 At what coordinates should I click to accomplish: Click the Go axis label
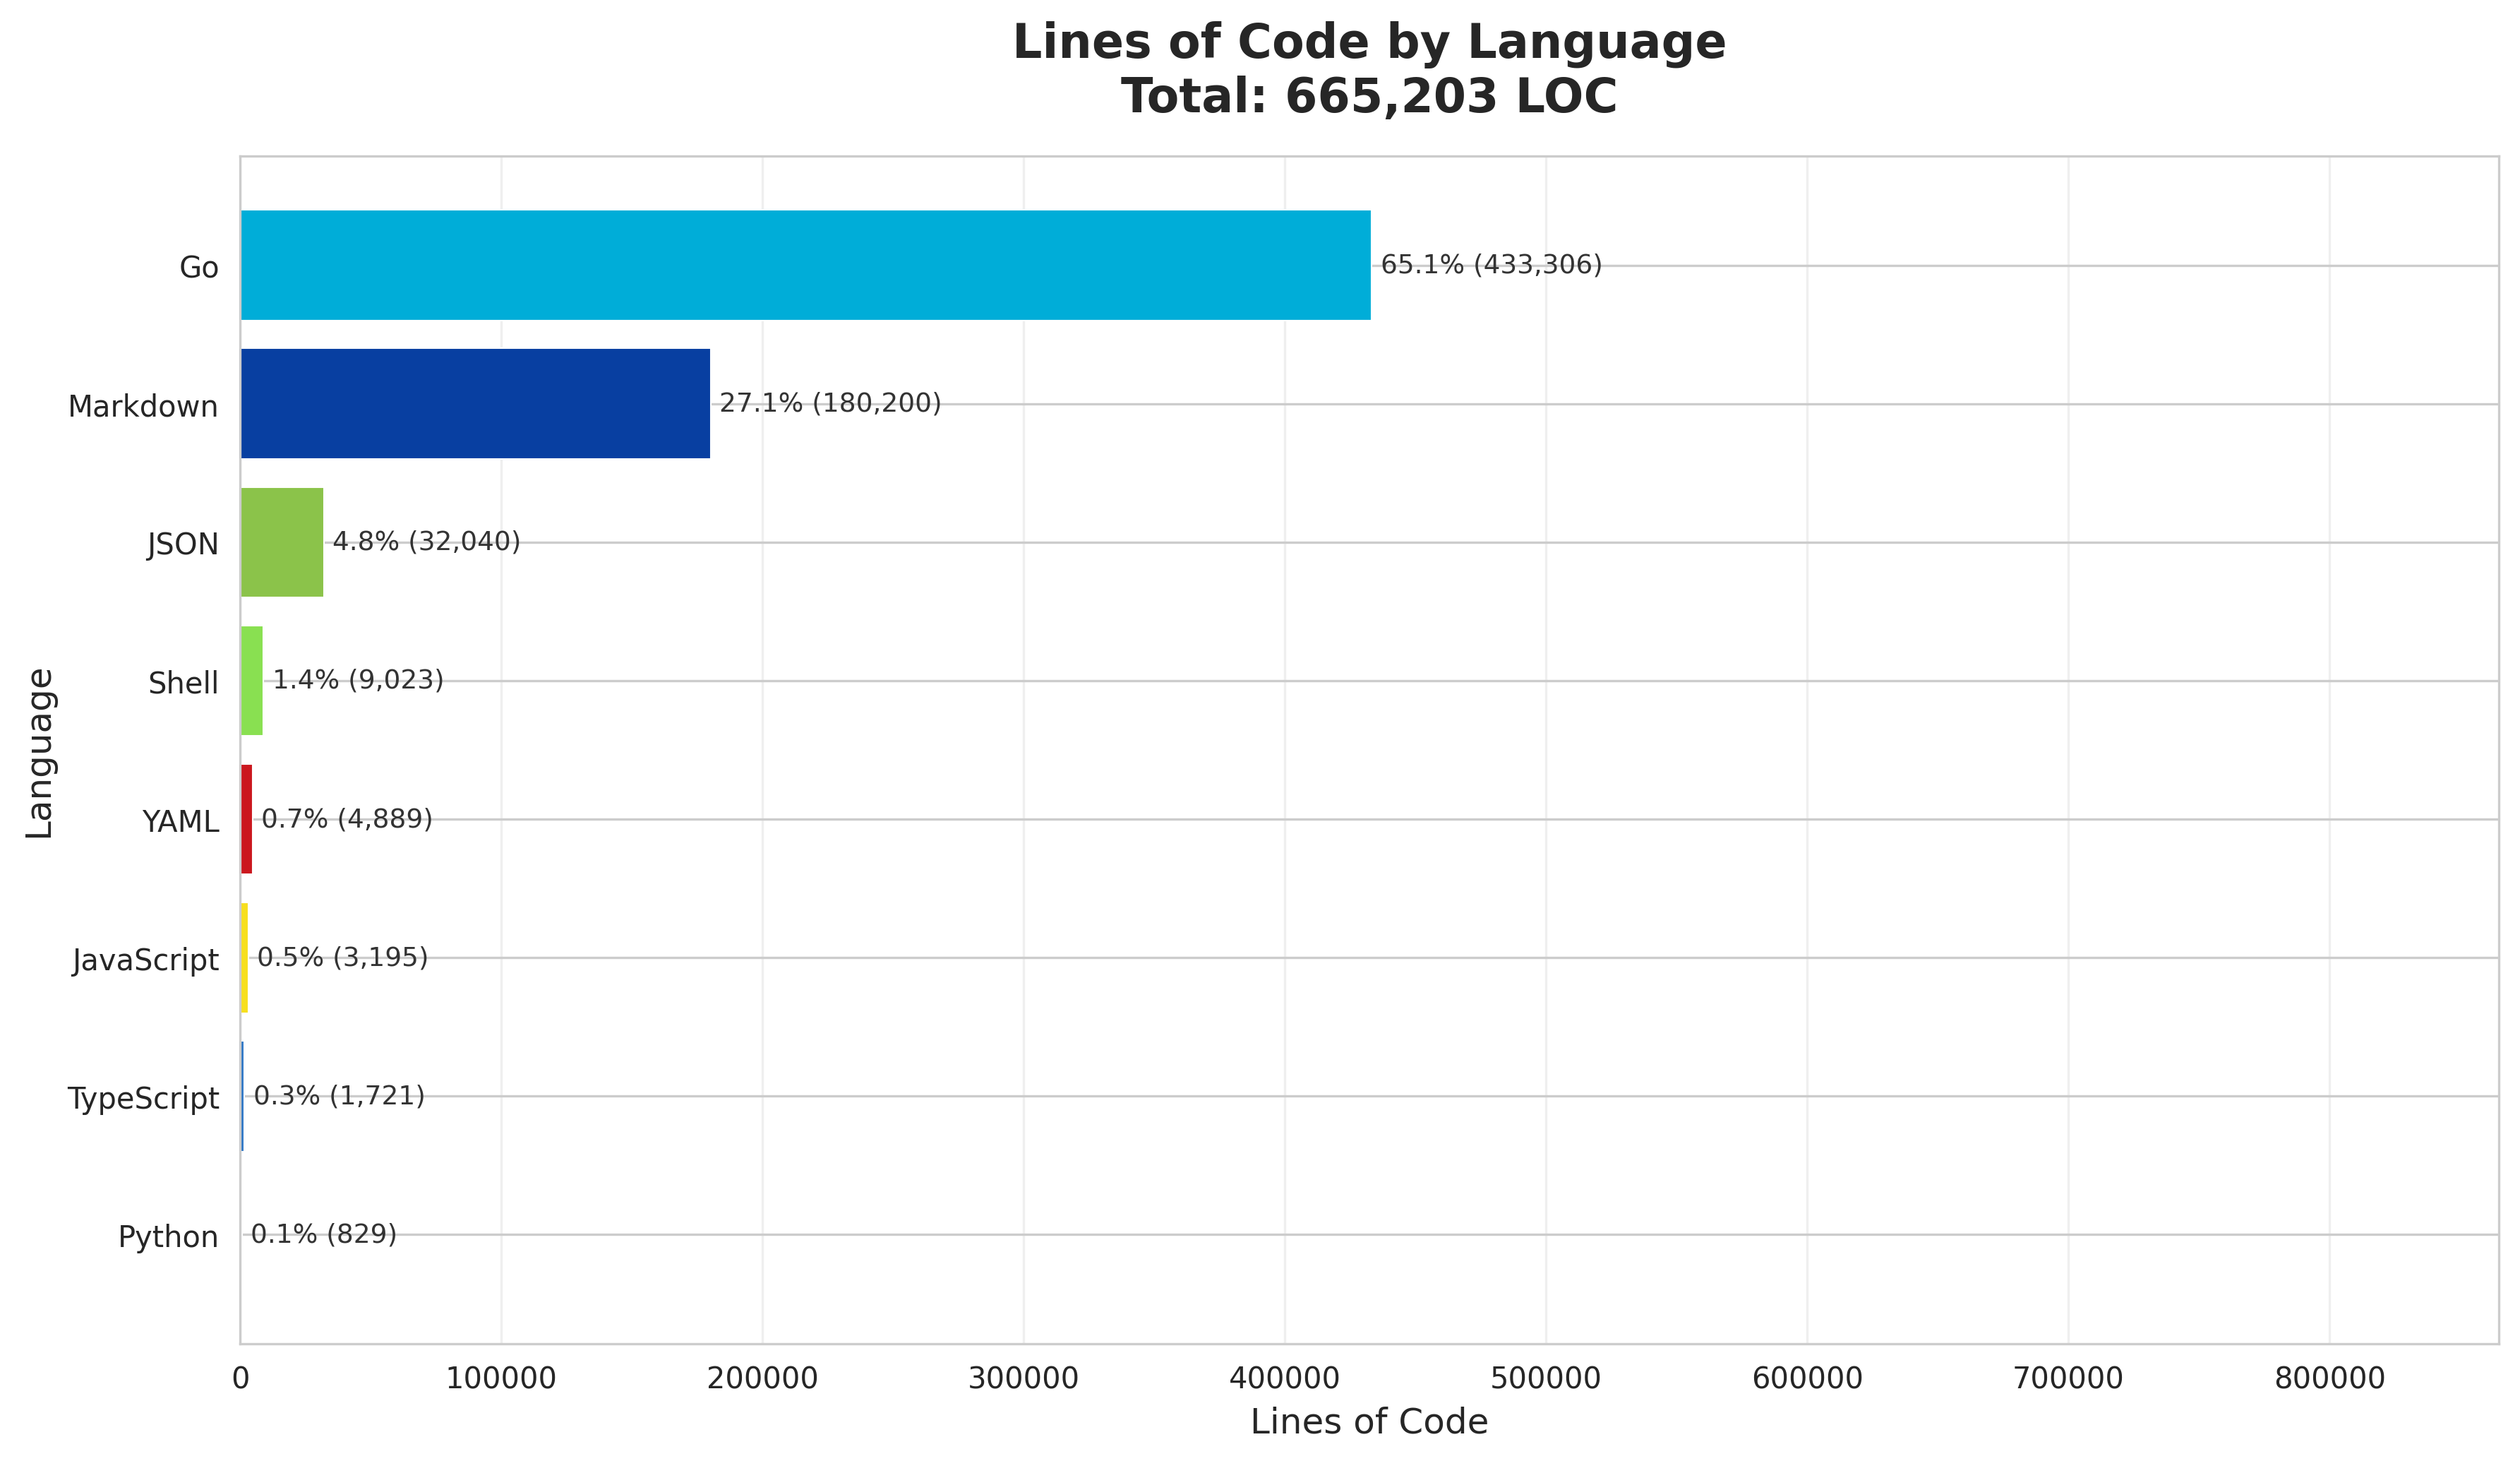click(199, 268)
